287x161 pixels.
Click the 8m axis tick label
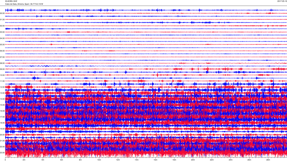tap(80, 160)
